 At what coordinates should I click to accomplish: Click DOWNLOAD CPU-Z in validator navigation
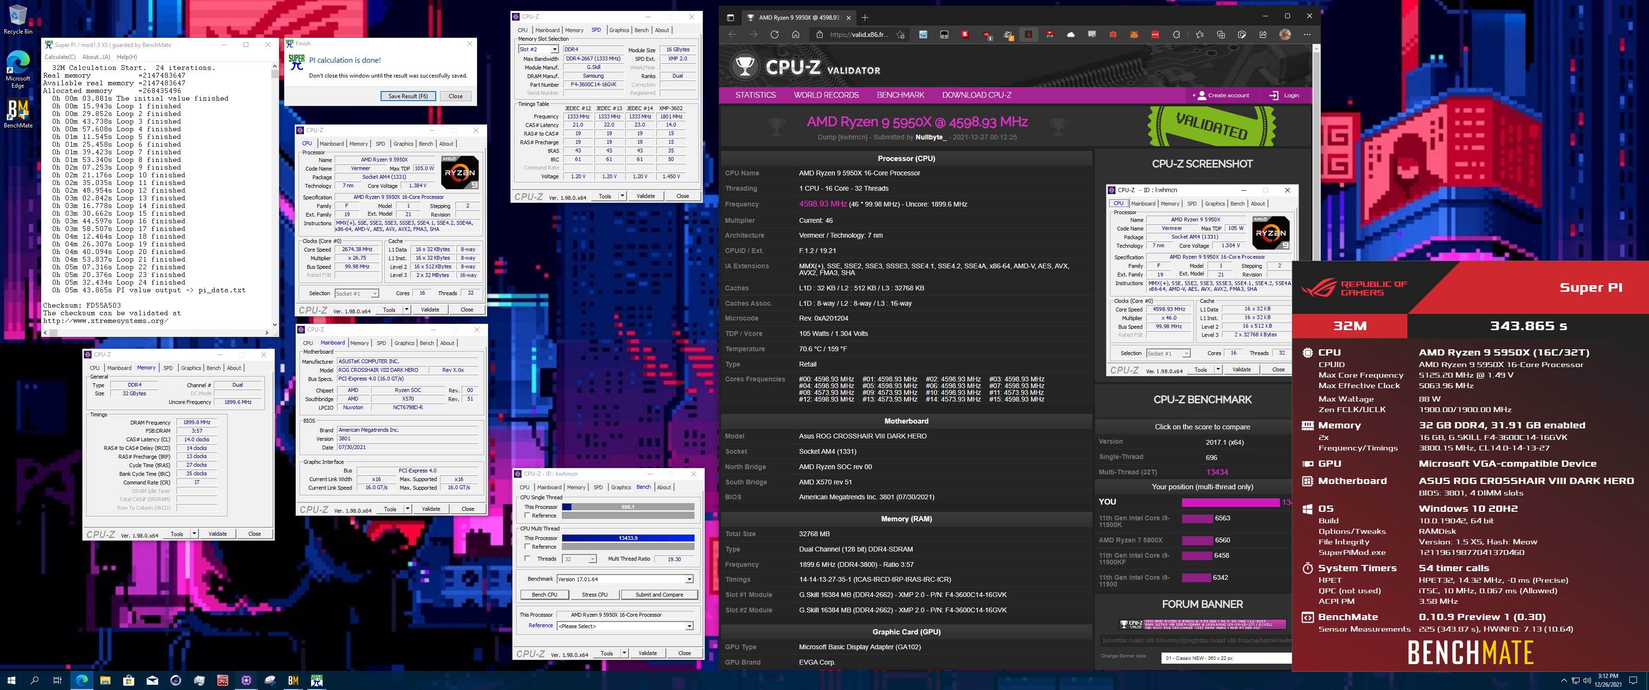click(976, 95)
